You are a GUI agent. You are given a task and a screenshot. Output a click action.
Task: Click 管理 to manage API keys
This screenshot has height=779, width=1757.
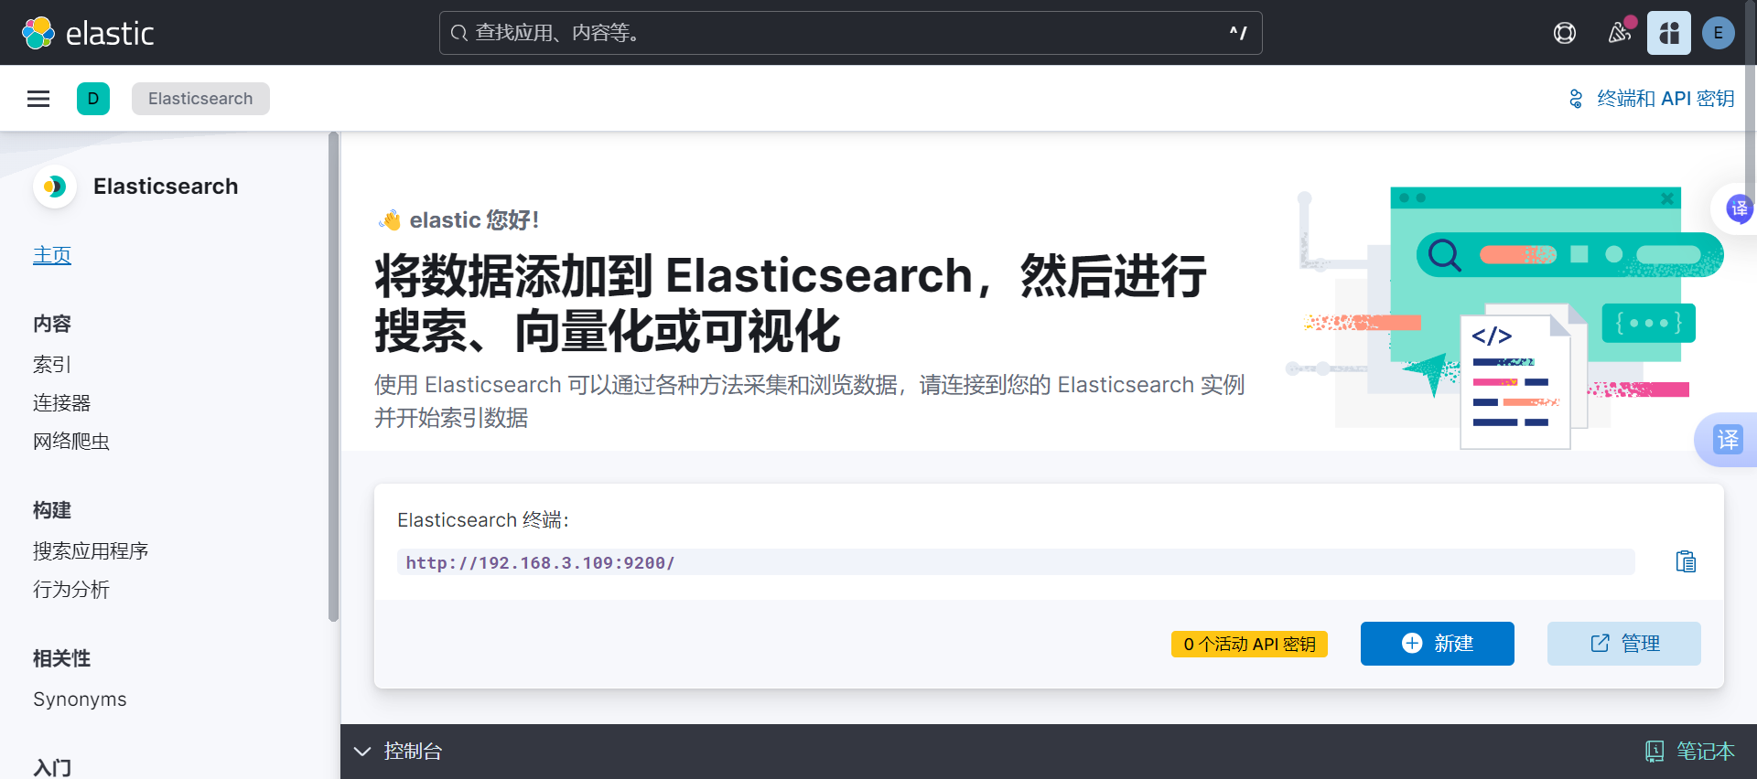pyautogui.click(x=1623, y=644)
